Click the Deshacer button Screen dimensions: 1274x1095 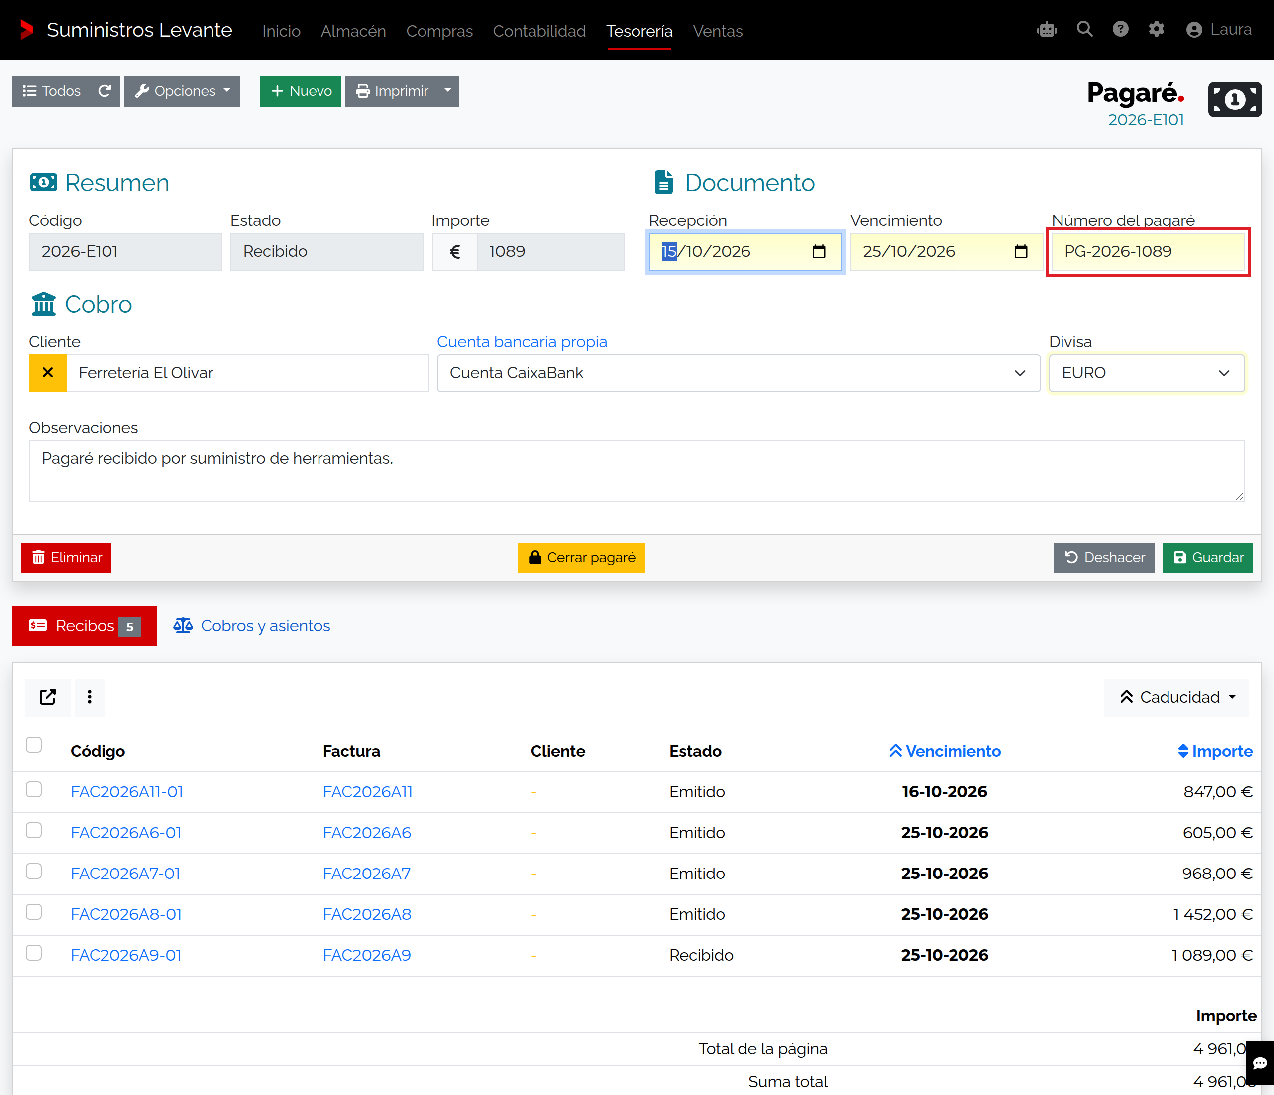pyautogui.click(x=1104, y=557)
